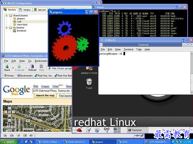Click the browser status bar connection icon
193x144 pixels.
pos(137,135)
